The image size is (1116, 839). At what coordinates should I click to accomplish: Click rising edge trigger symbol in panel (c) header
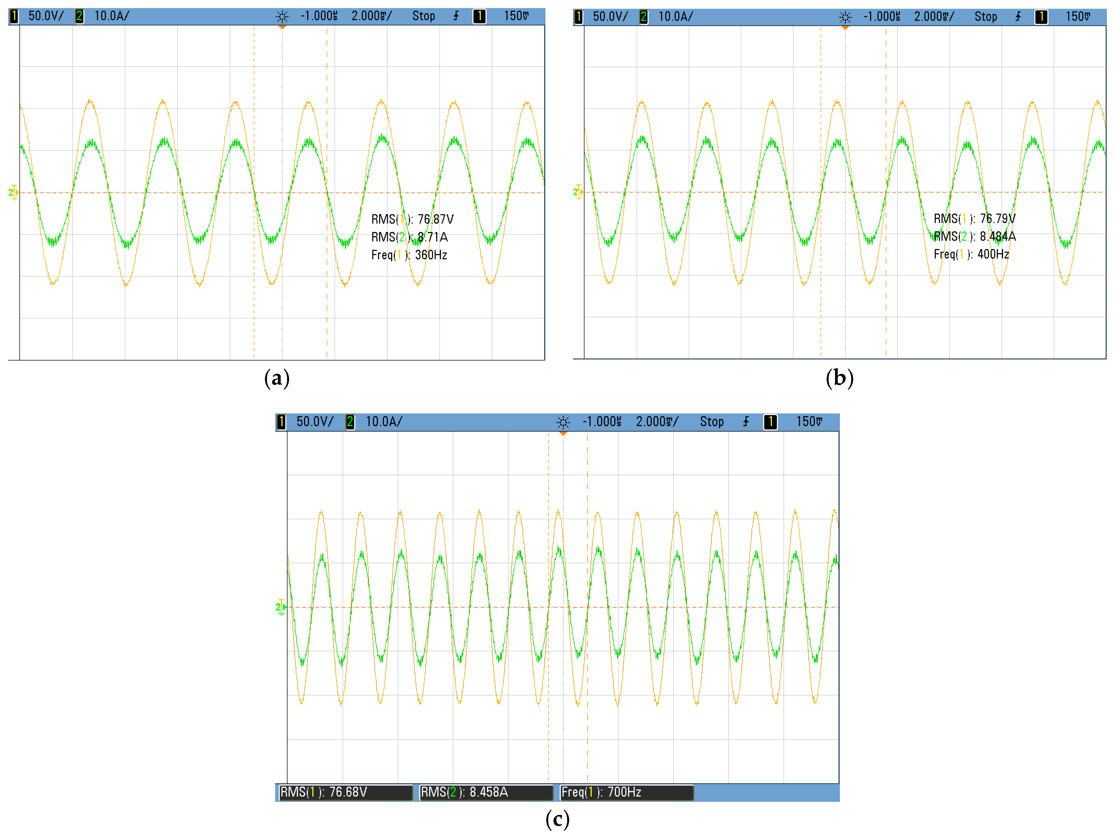point(746,421)
